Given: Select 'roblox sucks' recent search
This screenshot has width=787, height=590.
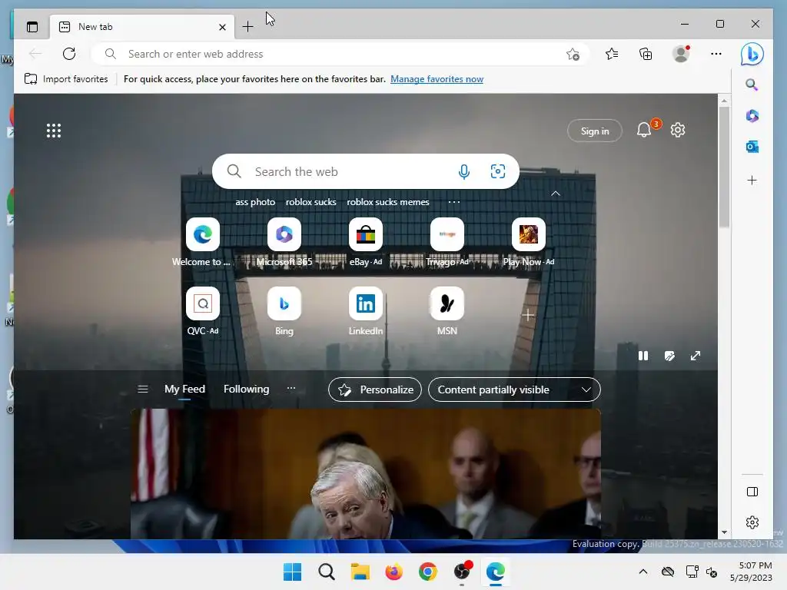Looking at the screenshot, I should (310, 202).
